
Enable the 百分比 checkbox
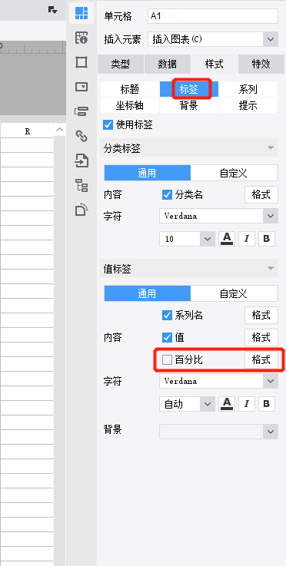pyautogui.click(x=167, y=360)
